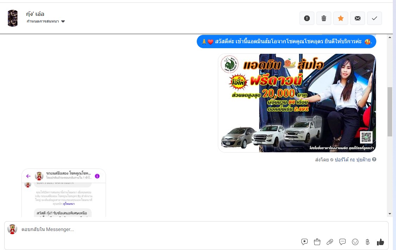The height and width of the screenshot is (250, 396).
Task: Toggle the orange follow-up star
Action: 341,18
